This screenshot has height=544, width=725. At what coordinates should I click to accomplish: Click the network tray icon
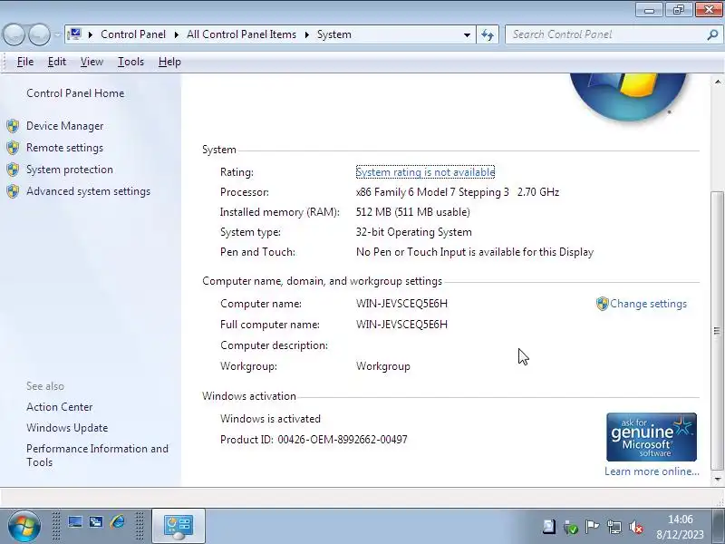(x=614, y=527)
